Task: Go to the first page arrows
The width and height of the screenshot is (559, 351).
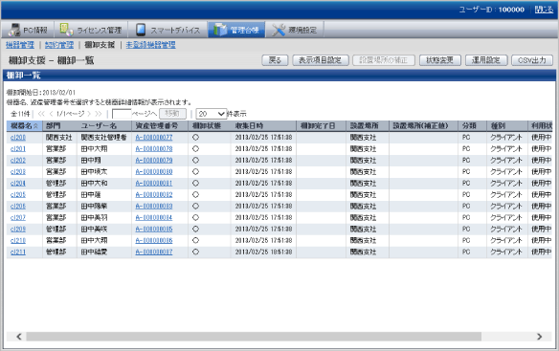Action: (x=41, y=114)
